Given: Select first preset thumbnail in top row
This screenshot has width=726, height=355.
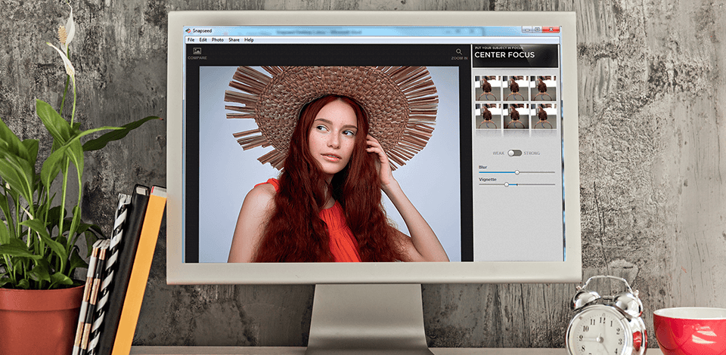Looking at the screenshot, I should coord(488,88).
